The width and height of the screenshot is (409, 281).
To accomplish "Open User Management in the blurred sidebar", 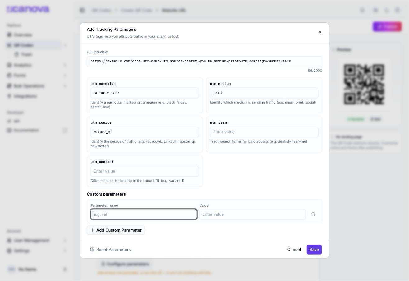I will (31, 240).
